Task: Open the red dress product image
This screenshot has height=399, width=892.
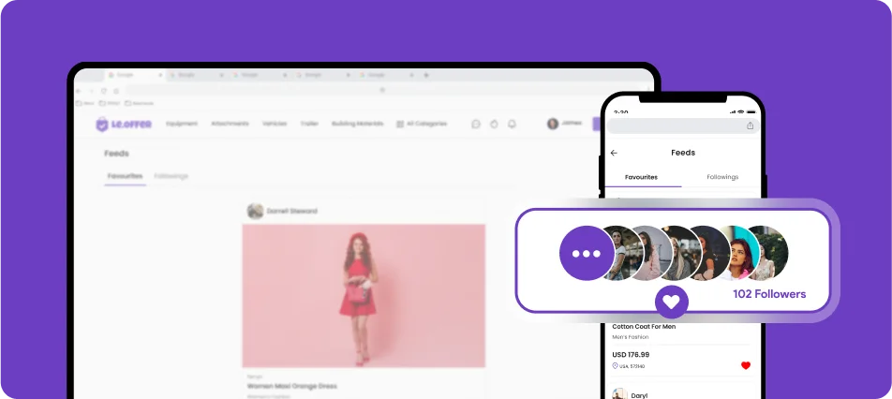Action: click(x=364, y=296)
